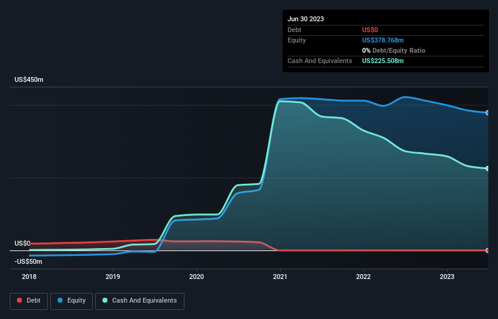
Task: Click Cash And Equivalents label in tooltip
Action: coord(320,61)
